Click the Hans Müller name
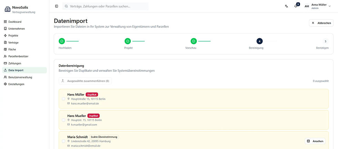338x149 pixels. 76,95
